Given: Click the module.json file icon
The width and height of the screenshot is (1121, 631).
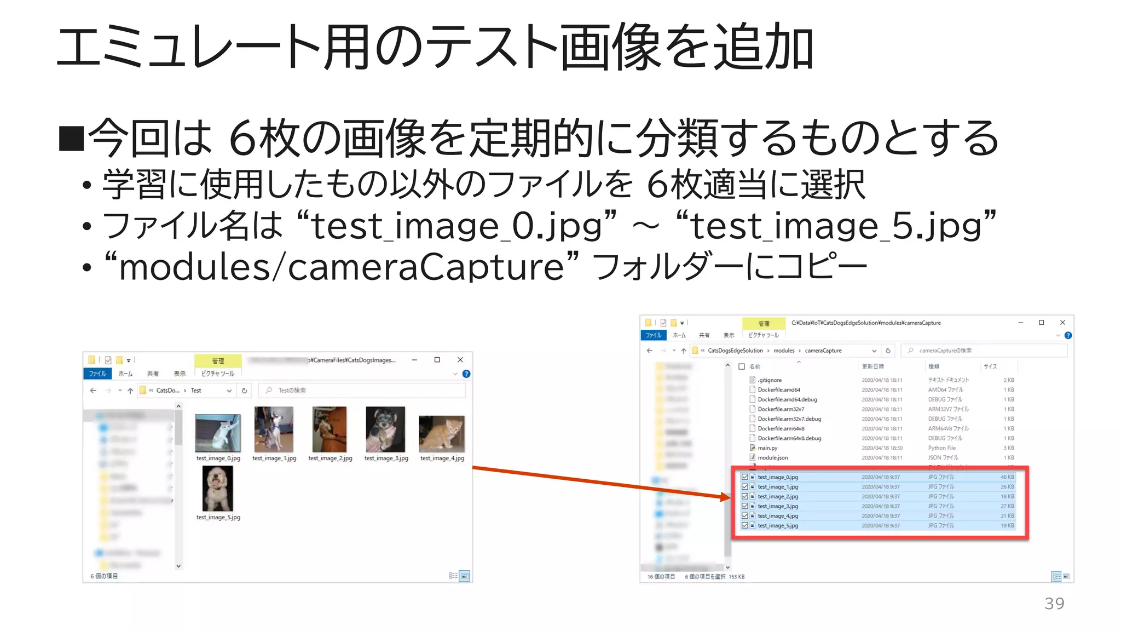Looking at the screenshot, I should pyautogui.click(x=753, y=457).
